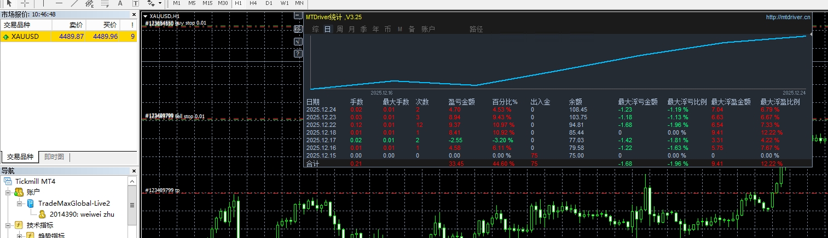
Task: Switch chart to H4 timeframe
Action: (x=253, y=3)
